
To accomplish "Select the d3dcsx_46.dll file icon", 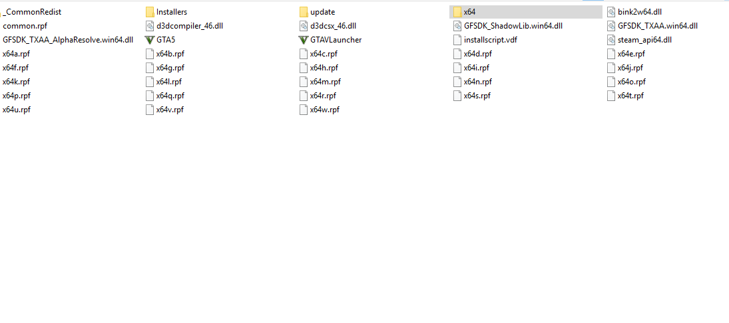I will [x=304, y=26].
